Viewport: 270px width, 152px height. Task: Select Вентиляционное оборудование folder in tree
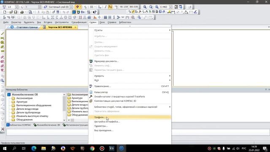point(34,105)
